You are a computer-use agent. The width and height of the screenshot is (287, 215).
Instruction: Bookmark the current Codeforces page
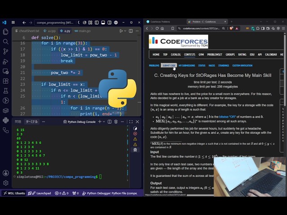pyautogui.click(x=173, y=29)
